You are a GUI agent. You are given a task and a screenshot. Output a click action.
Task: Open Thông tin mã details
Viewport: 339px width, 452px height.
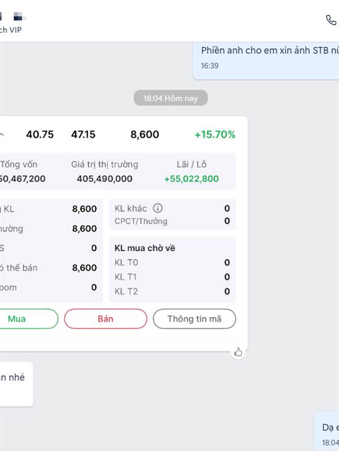pos(194,319)
